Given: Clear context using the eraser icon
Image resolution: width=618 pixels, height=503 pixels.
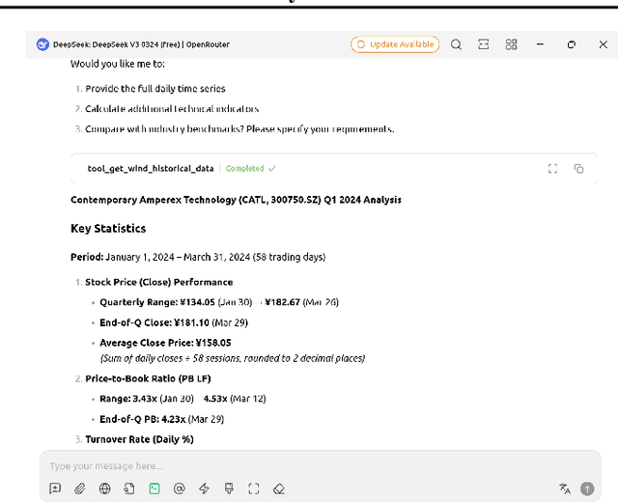Looking at the screenshot, I should pyautogui.click(x=278, y=489).
